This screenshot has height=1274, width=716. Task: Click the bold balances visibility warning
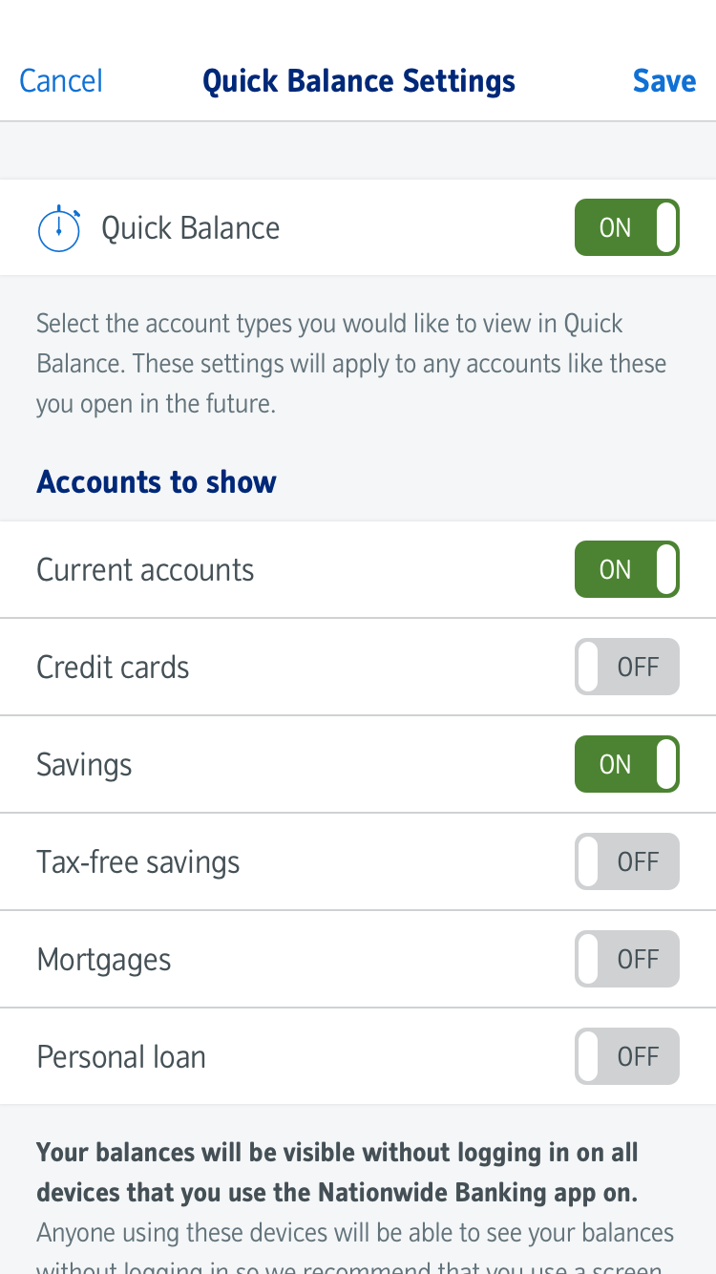(x=337, y=1173)
